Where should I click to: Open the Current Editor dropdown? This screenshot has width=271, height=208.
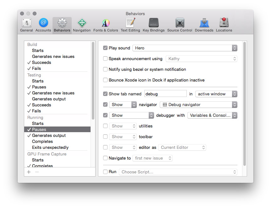point(182,148)
